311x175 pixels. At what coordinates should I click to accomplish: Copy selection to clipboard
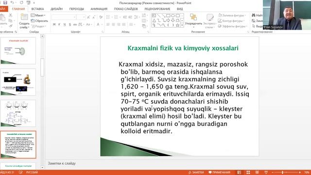coord(11,20)
